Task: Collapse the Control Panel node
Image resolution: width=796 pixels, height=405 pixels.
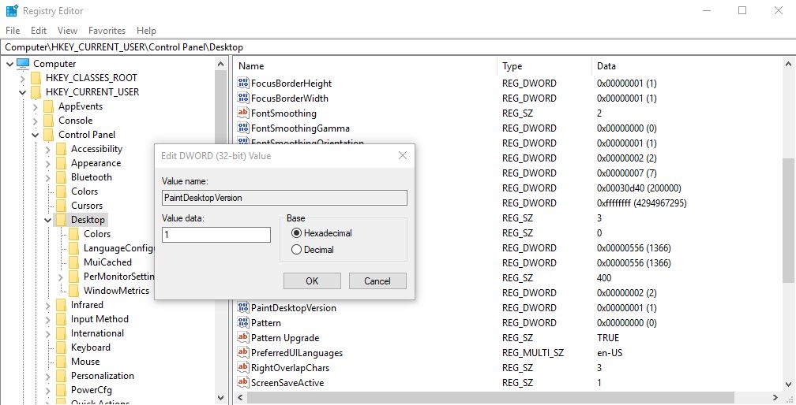Action: (35, 135)
